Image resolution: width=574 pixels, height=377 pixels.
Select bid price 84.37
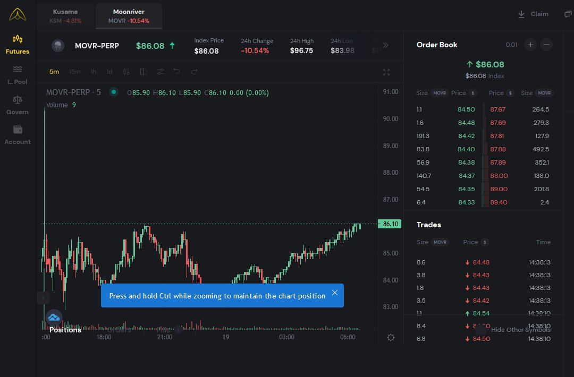[467, 176]
